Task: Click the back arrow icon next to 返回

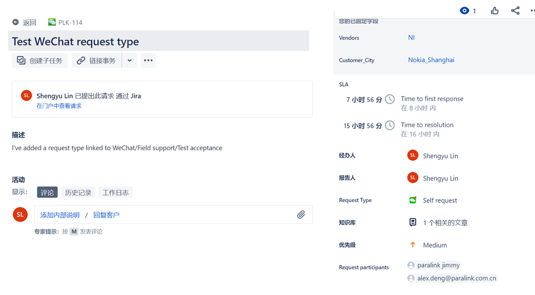Action: point(16,22)
